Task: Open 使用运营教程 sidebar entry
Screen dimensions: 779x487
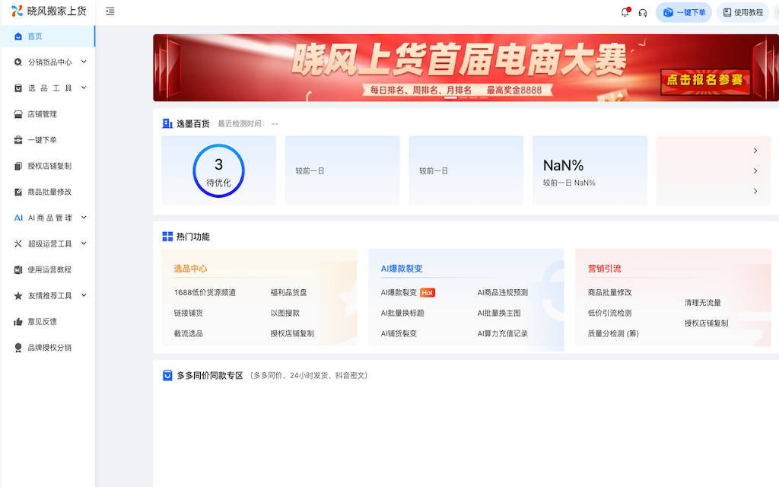Action: point(48,270)
